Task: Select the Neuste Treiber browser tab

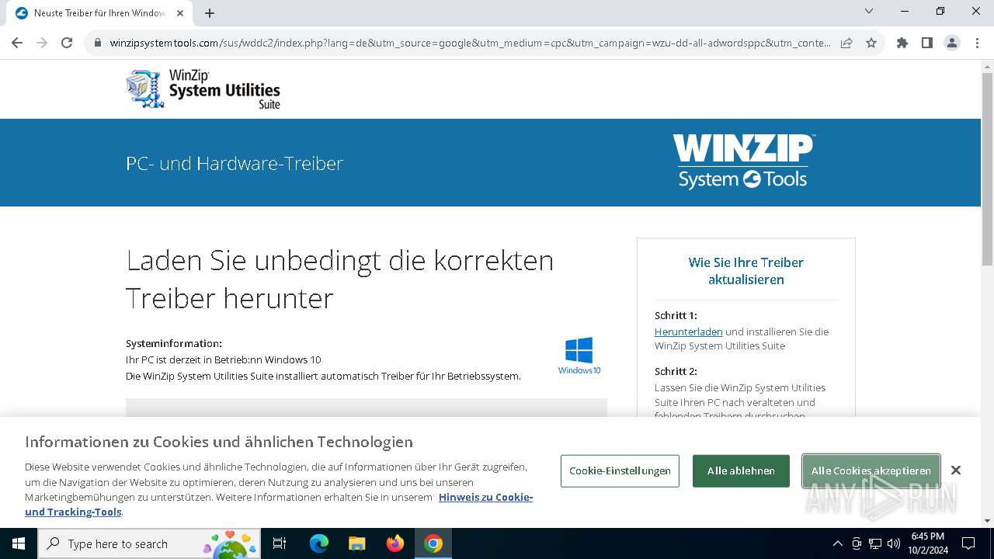Action: pos(99,13)
